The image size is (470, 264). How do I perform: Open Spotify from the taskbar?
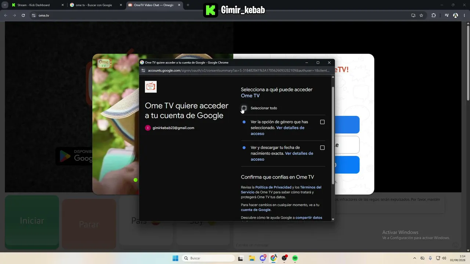[295, 258]
